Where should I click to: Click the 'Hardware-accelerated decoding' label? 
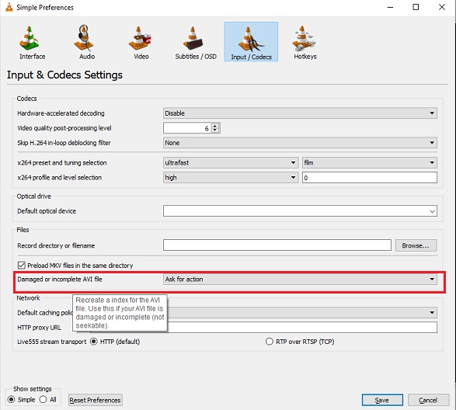pos(61,113)
